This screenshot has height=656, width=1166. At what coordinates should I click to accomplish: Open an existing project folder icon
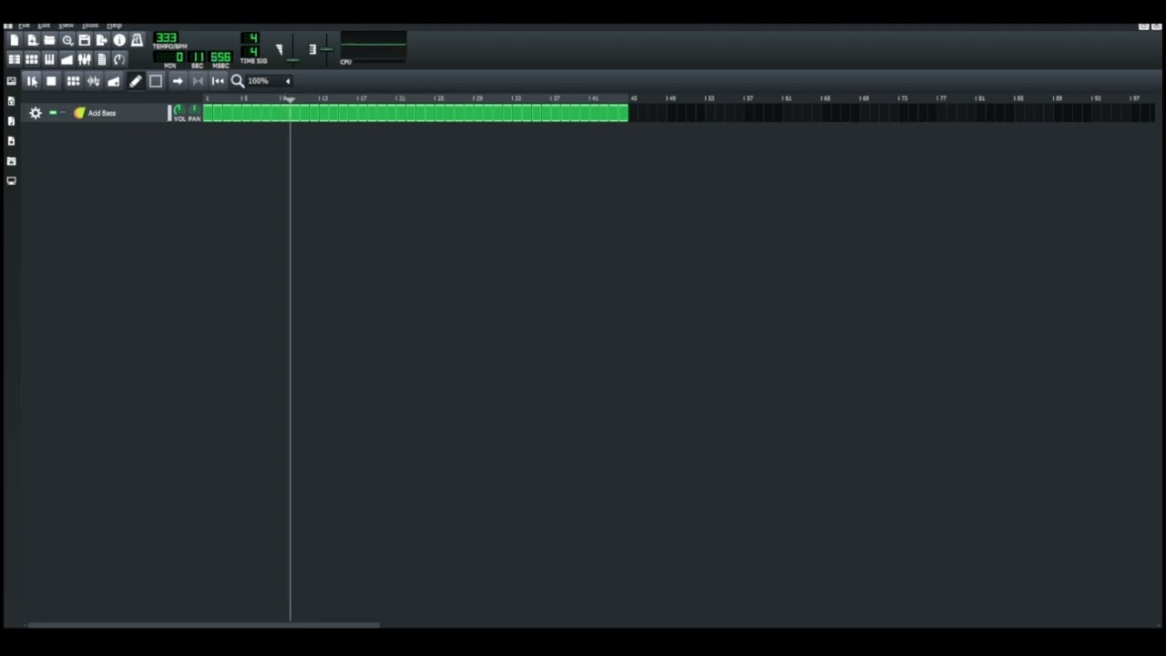point(49,40)
